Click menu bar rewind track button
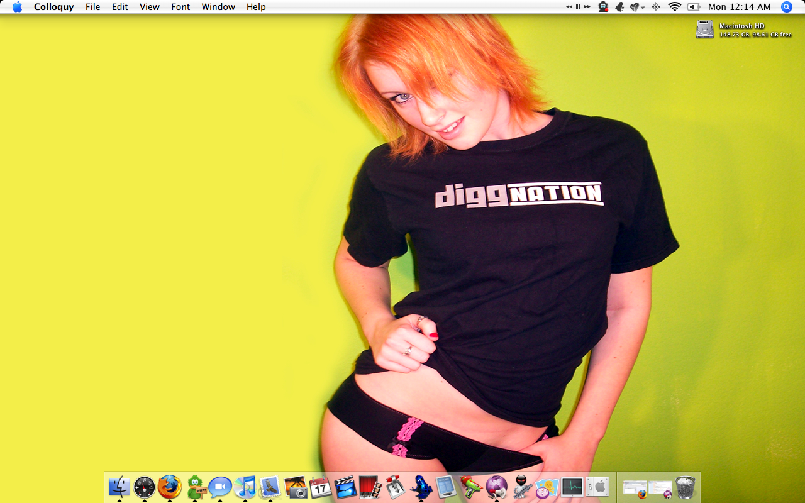The image size is (805, 503). point(569,7)
